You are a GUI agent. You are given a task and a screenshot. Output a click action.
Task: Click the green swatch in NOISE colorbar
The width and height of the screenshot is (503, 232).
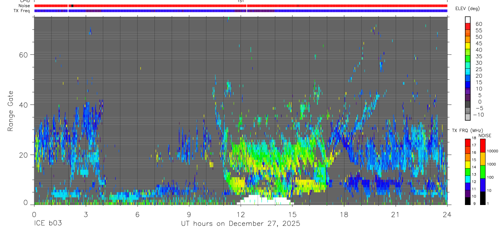[483, 172]
